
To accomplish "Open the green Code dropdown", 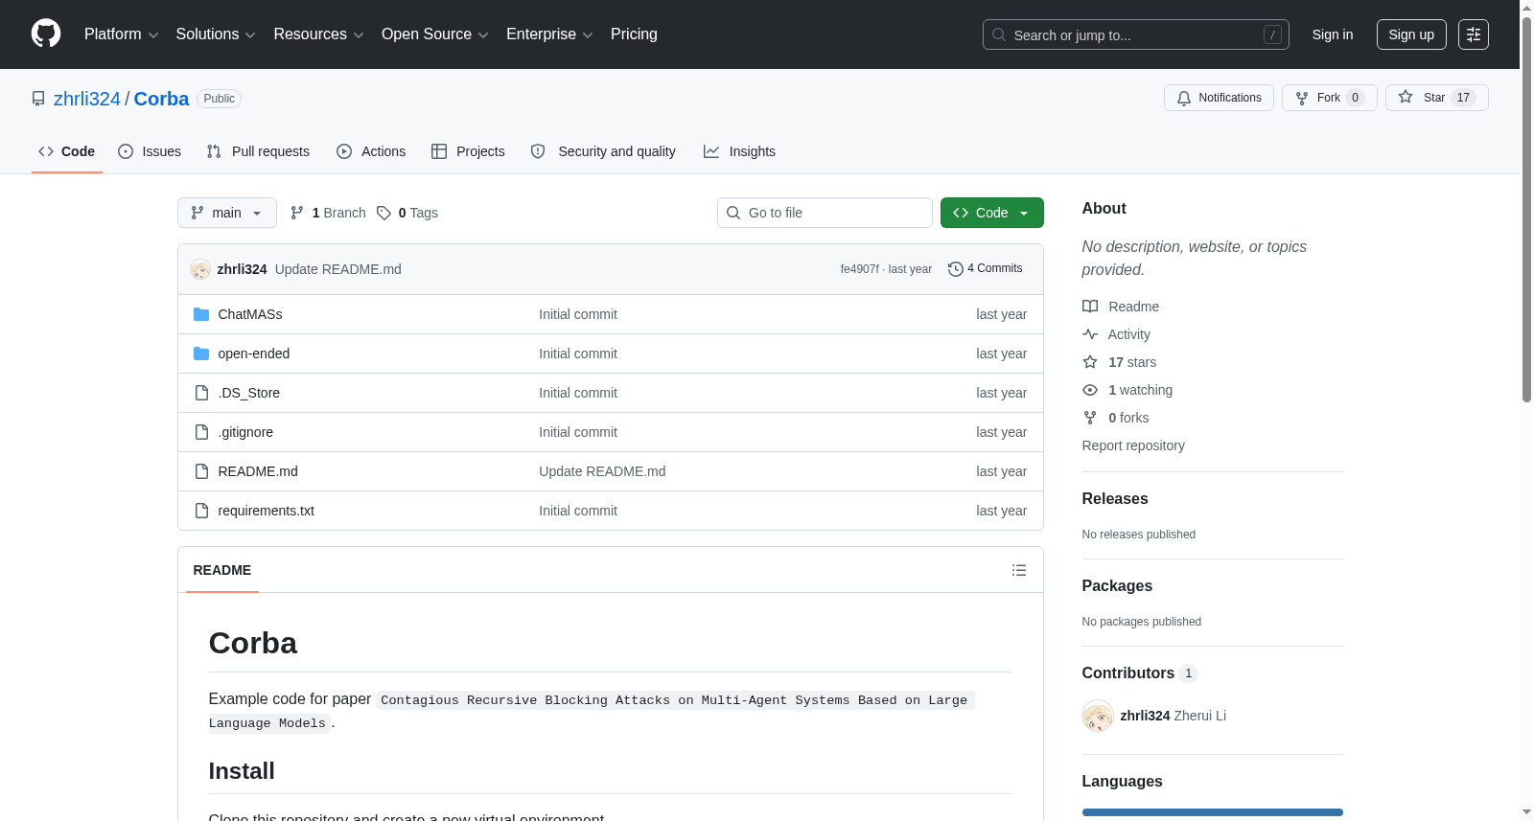I will (x=991, y=213).
